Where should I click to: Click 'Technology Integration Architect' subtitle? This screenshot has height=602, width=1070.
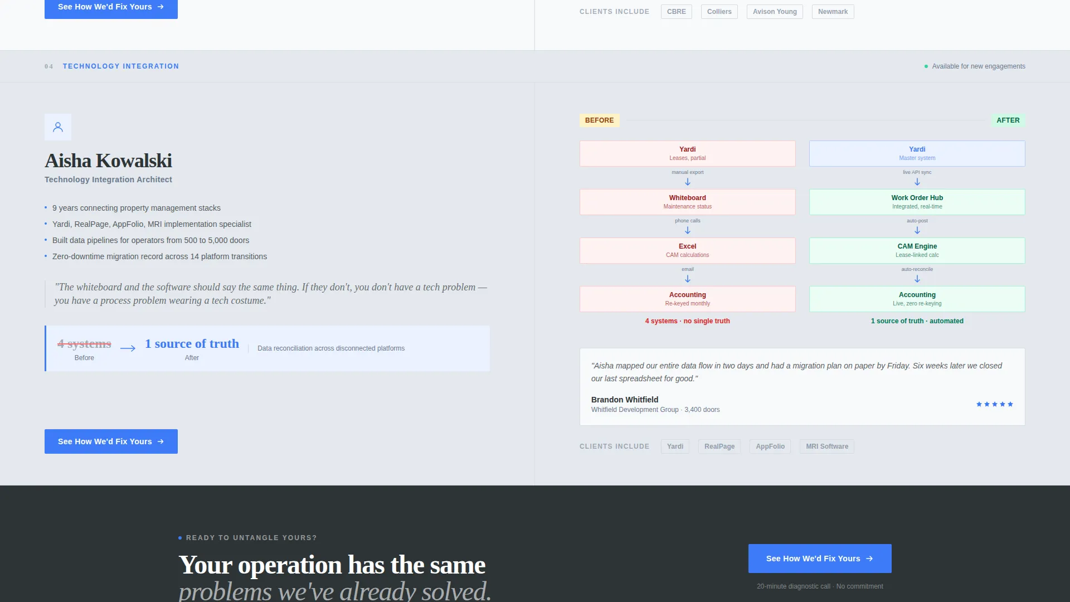click(108, 179)
